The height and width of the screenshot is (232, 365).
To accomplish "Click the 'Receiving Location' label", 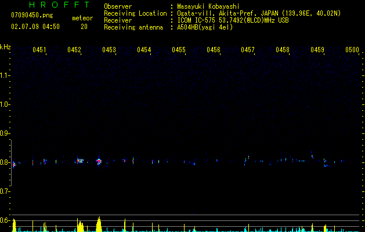I will click(135, 13).
